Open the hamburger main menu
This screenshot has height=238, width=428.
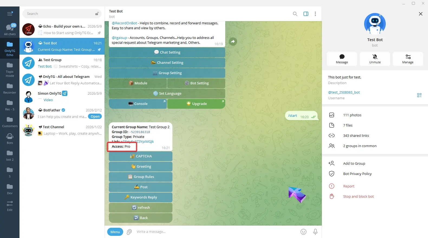pos(10,14)
